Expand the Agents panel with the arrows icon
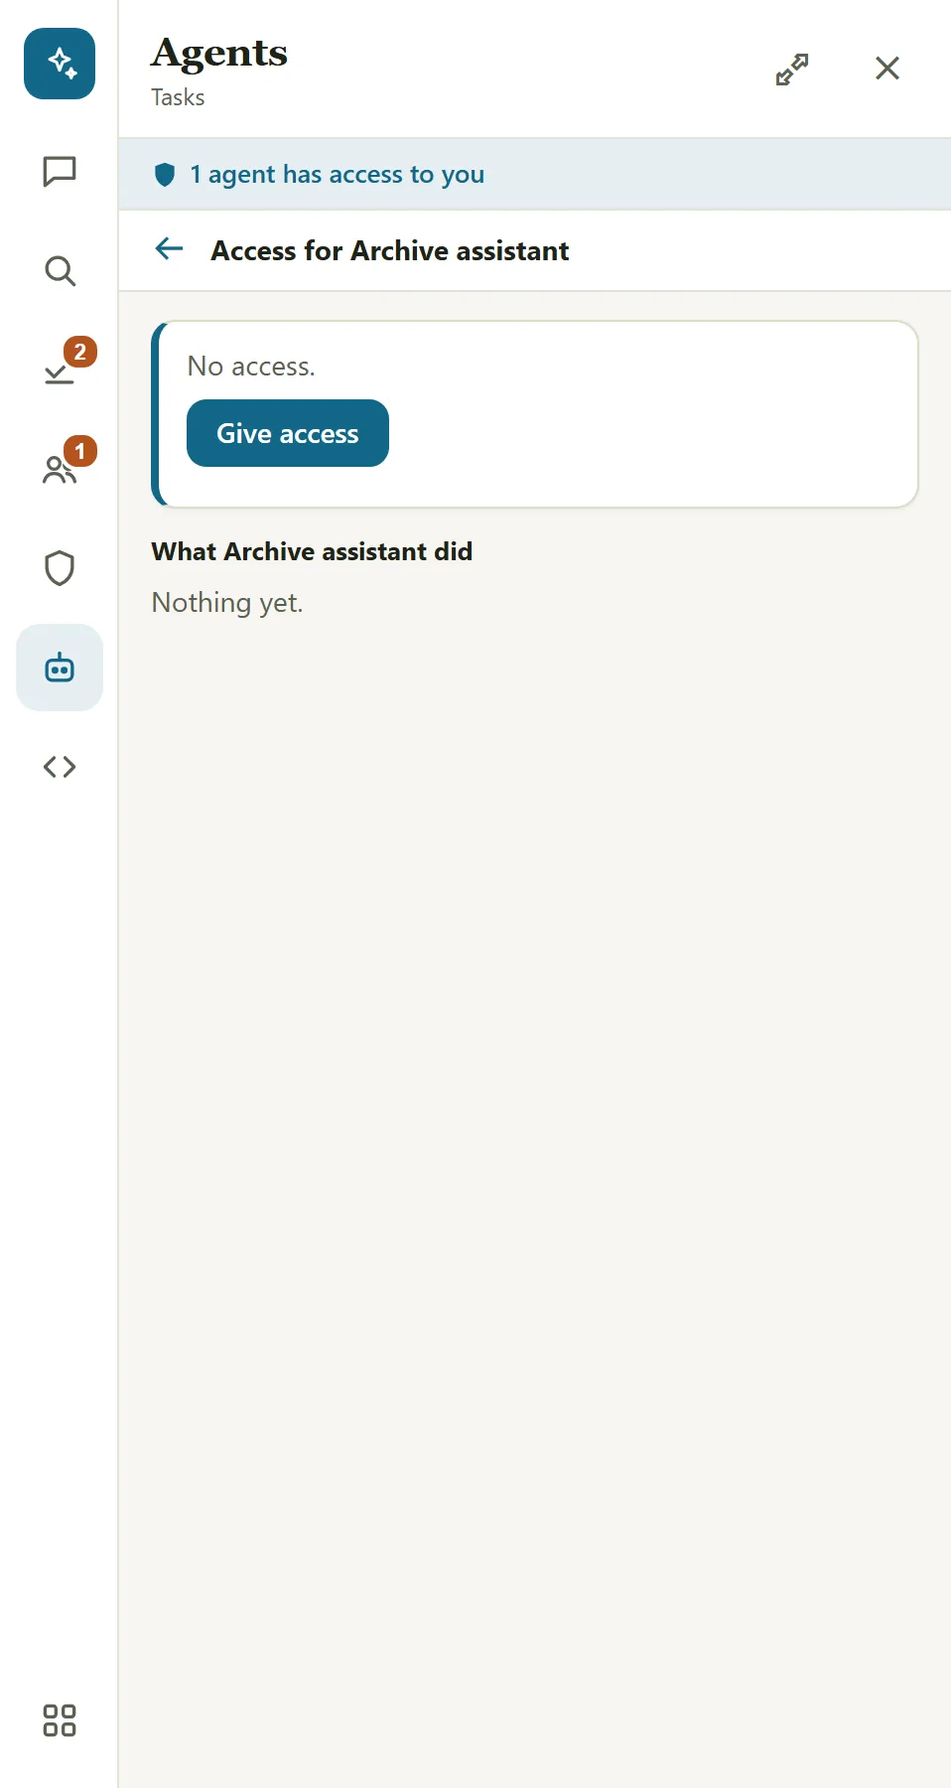This screenshot has width=951, height=1788. (792, 69)
